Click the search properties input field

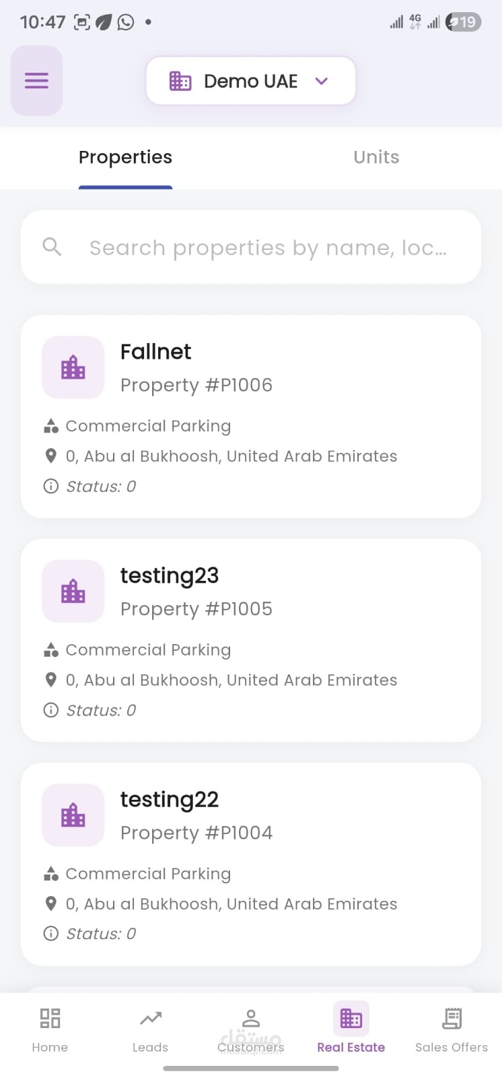coord(268,248)
